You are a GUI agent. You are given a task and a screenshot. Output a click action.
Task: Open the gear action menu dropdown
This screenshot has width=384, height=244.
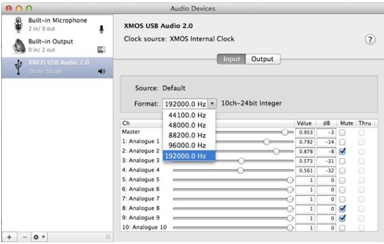click(39, 237)
